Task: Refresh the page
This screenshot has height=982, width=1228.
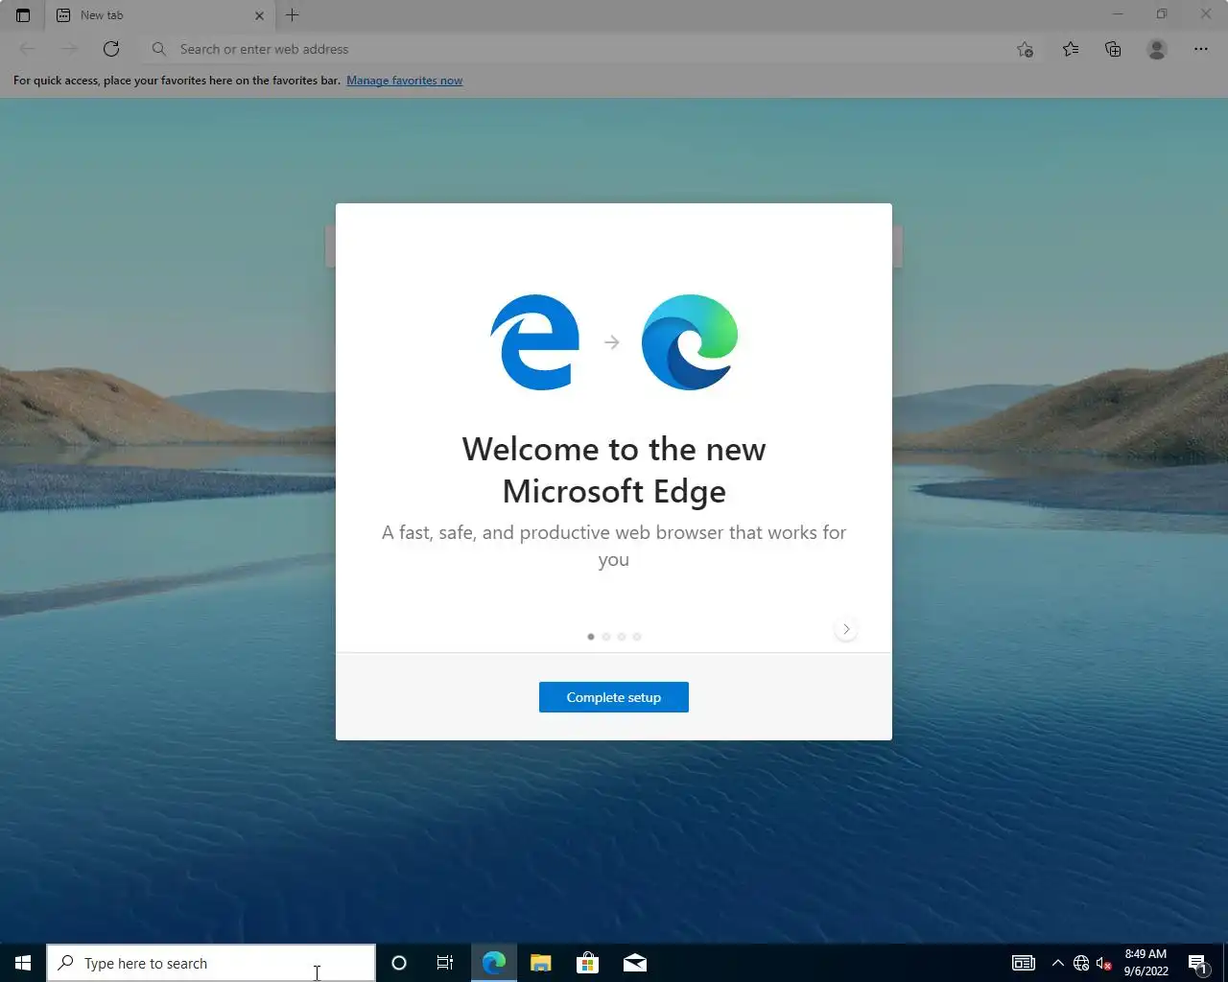Action: tap(111, 49)
